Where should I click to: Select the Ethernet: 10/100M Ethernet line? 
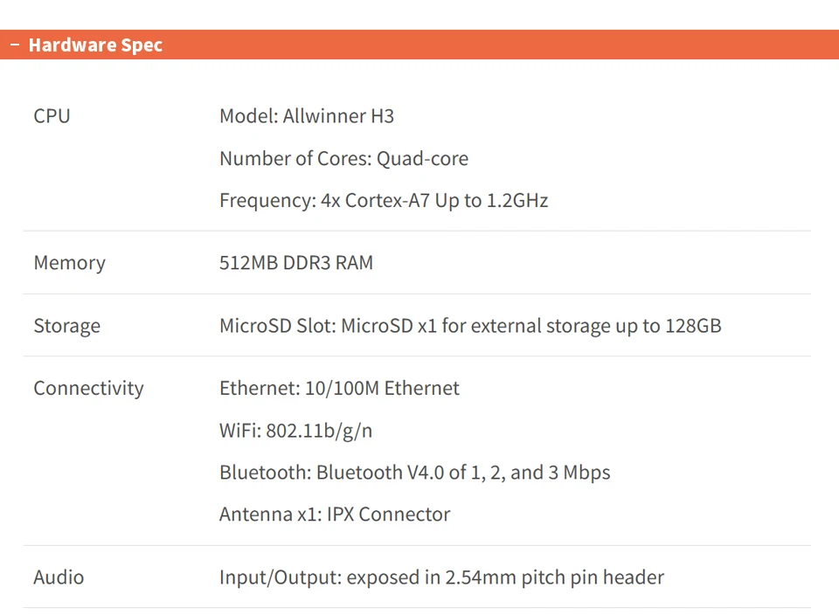point(339,389)
